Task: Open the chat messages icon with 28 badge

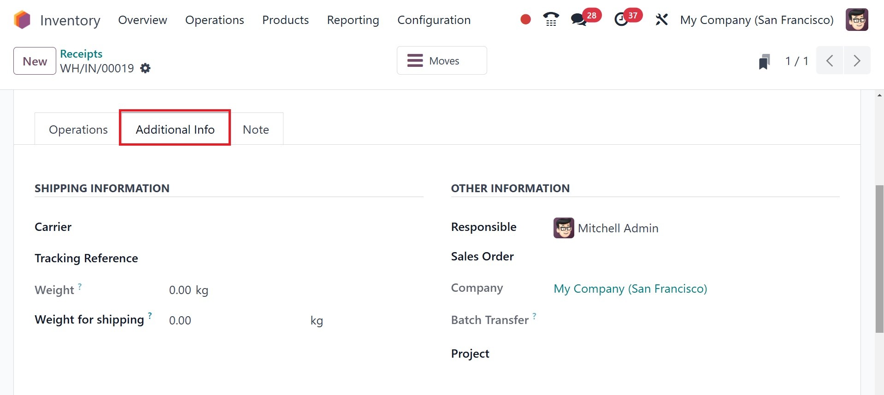Action: point(579,19)
